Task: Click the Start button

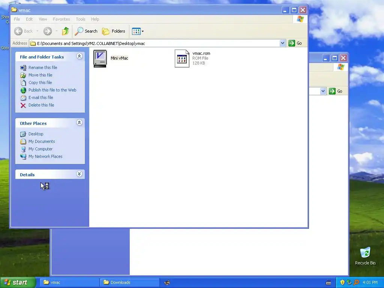Action: (18, 282)
